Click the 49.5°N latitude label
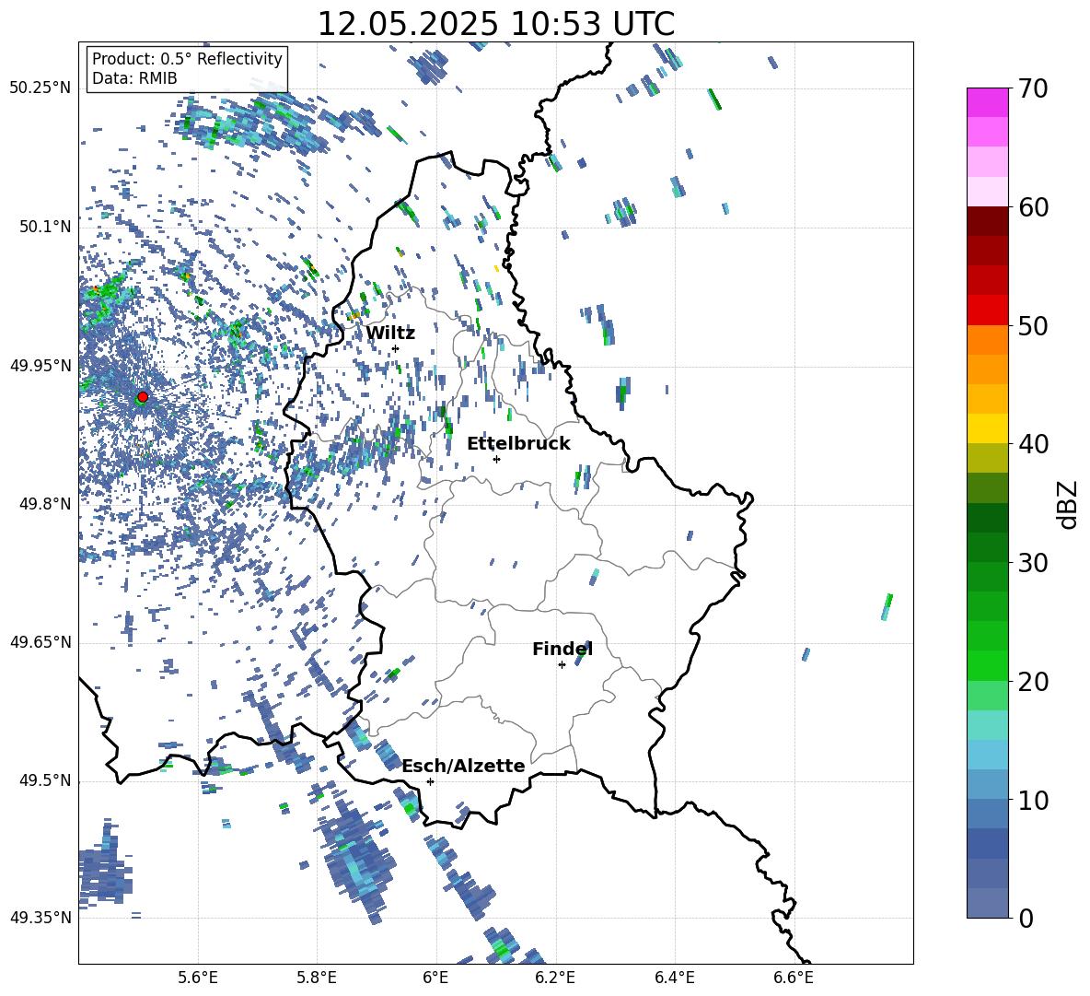The height and width of the screenshot is (996, 1090). (x=45, y=780)
